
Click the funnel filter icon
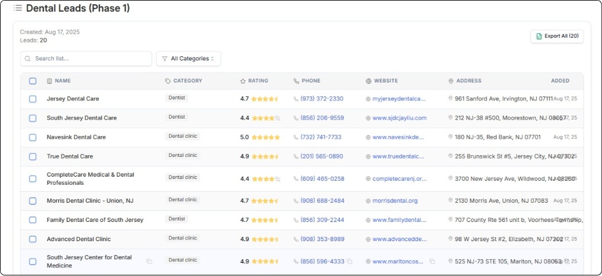pos(164,59)
